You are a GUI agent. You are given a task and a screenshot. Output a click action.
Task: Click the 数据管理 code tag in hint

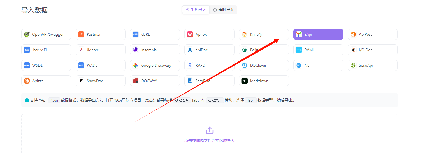click(182, 100)
